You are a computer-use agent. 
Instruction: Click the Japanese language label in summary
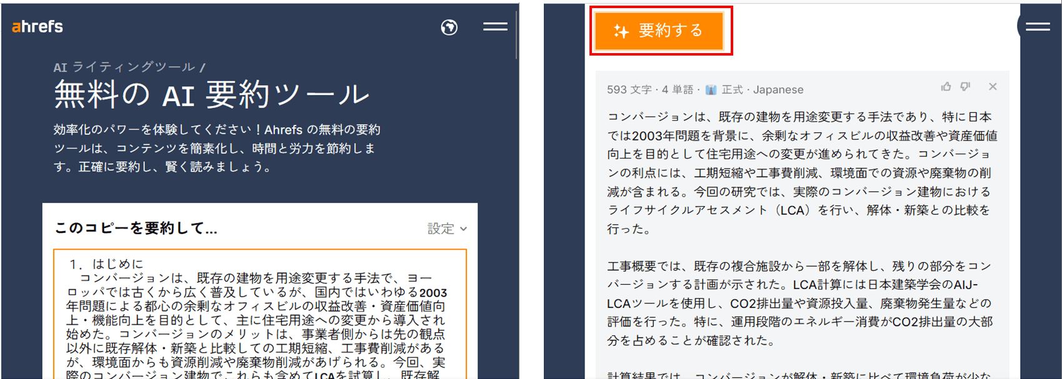pos(778,90)
